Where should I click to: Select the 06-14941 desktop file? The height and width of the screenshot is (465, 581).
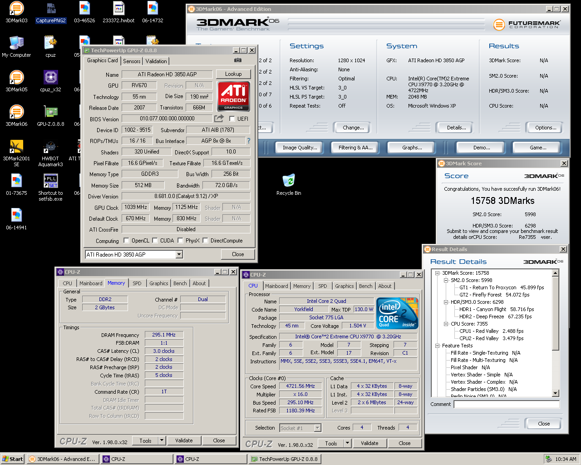16,219
